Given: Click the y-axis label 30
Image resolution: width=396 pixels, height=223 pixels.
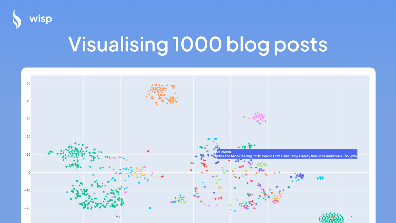Looking at the screenshot, I should pyautogui.click(x=28, y=119).
